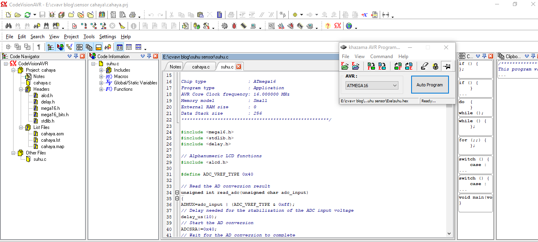Click the Auto Program button
Screen dimensions: 538x242
(429, 85)
